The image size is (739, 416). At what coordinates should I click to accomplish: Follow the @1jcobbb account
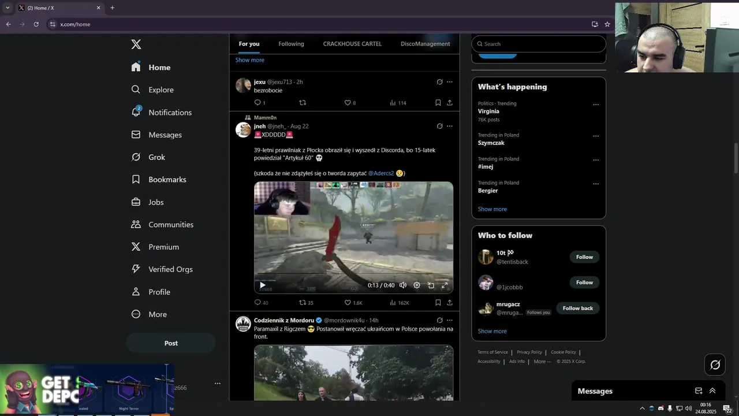point(584,283)
